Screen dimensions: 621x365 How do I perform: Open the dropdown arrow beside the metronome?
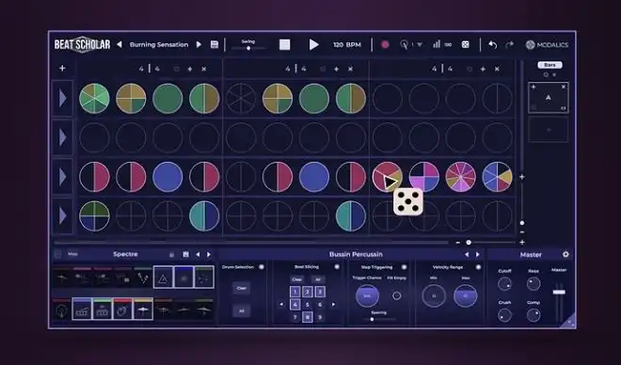coord(420,45)
